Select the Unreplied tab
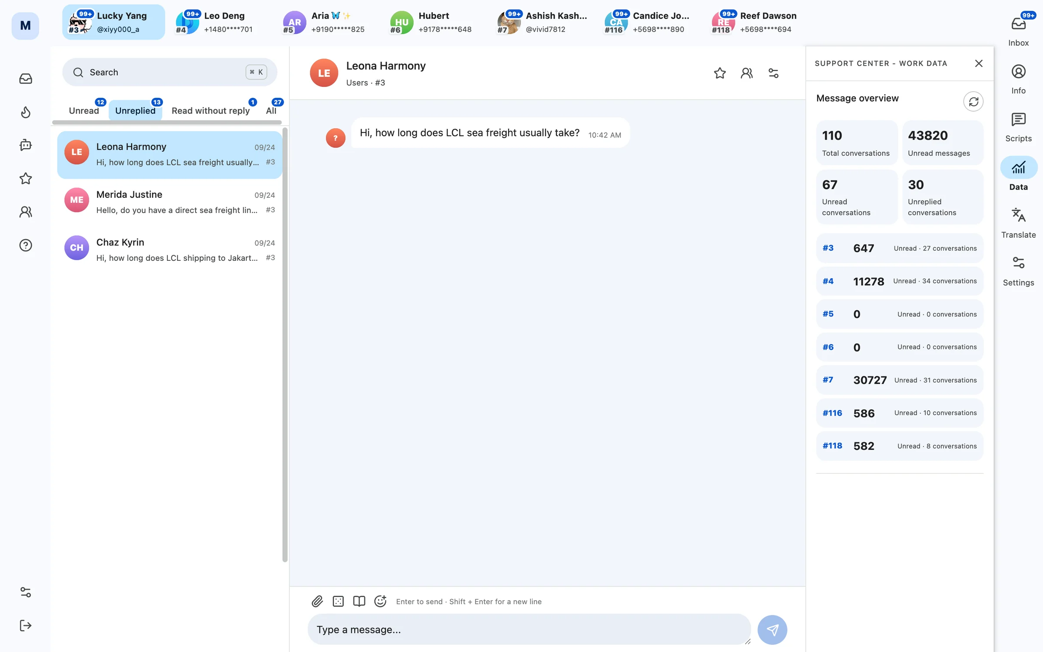The height and width of the screenshot is (652, 1043). pos(135,110)
